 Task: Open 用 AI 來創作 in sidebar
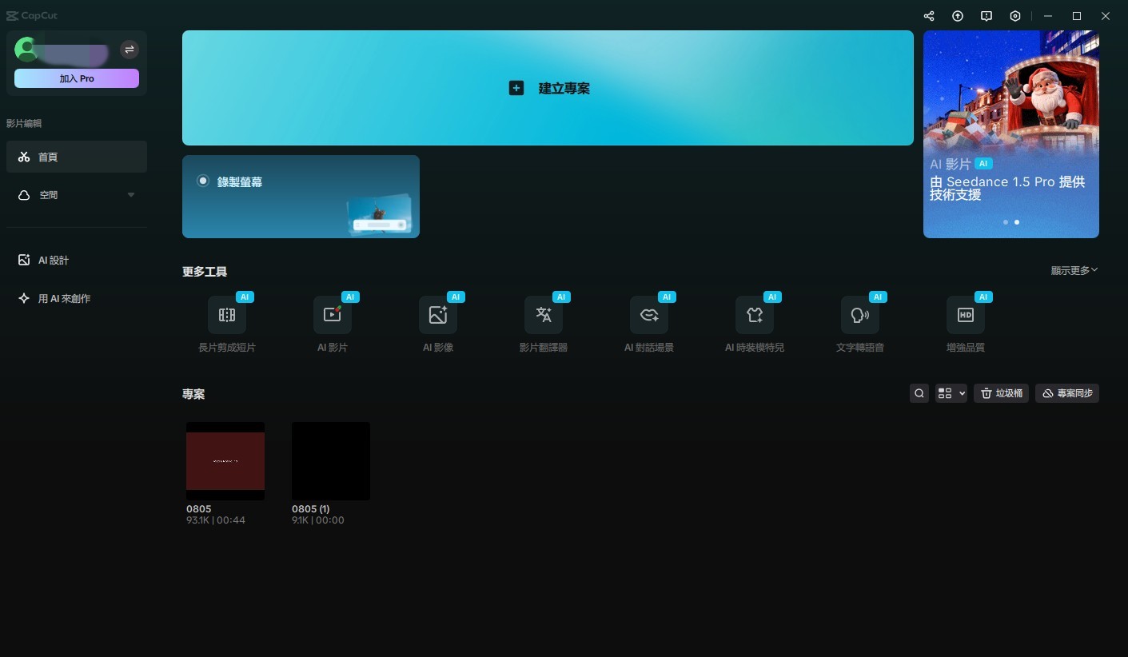pyautogui.click(x=77, y=298)
